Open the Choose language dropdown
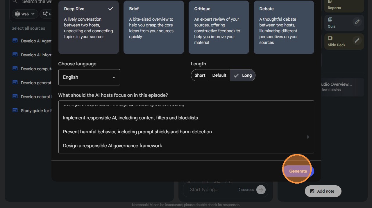Image resolution: width=372 pixels, height=208 pixels. (89, 77)
